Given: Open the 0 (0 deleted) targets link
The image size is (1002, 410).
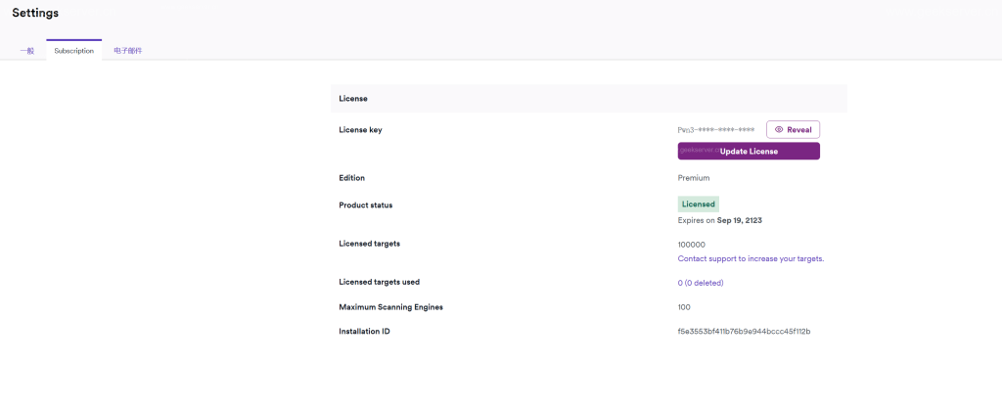Looking at the screenshot, I should [700, 282].
